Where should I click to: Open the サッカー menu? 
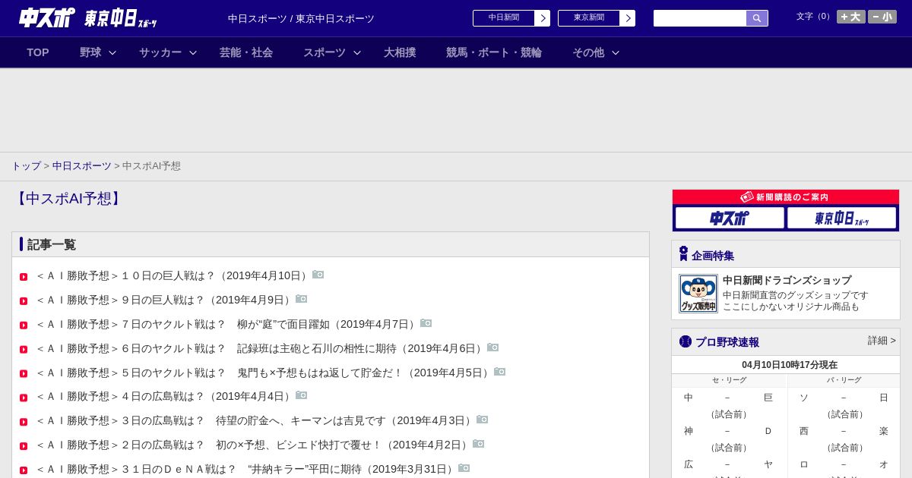click(x=160, y=52)
